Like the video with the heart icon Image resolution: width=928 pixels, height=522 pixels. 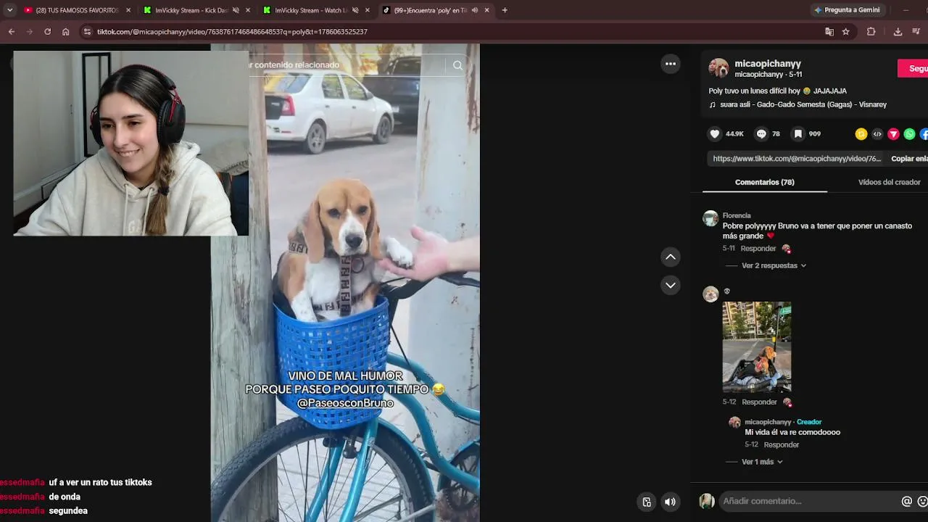pyautogui.click(x=715, y=134)
